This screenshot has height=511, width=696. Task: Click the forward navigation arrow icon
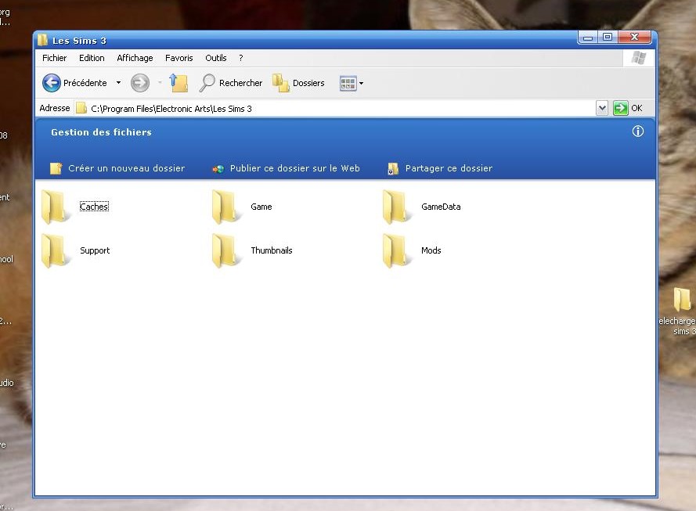(x=140, y=83)
